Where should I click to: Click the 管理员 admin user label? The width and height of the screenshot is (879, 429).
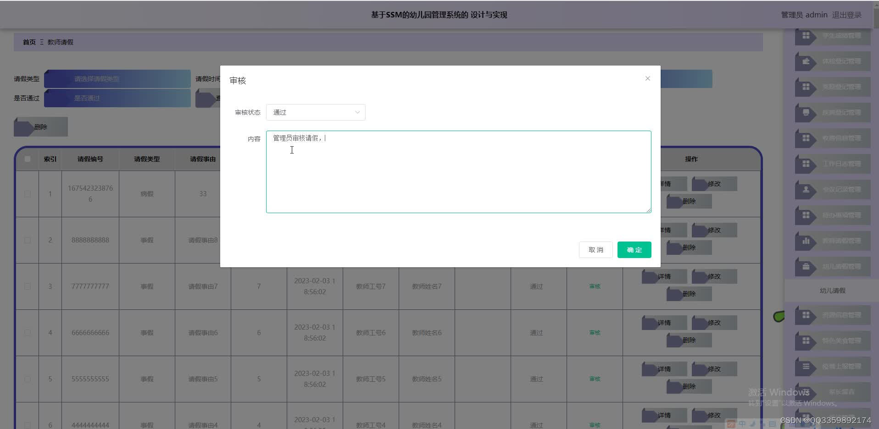(804, 15)
